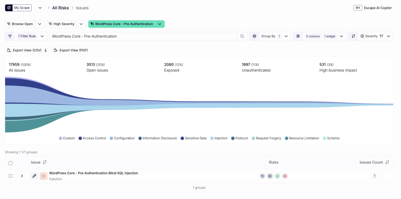This screenshot has height=199, width=401.
Task: Toggle the Information Disclosure legend entry
Action: point(158,138)
